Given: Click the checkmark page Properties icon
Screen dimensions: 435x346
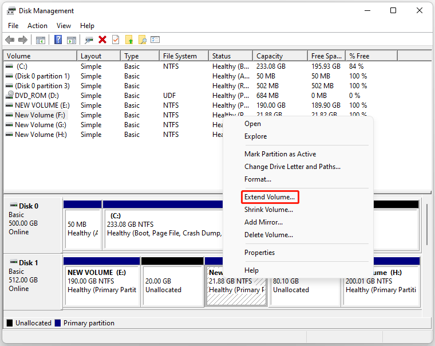Looking at the screenshot, I should pyautogui.click(x=116, y=40).
